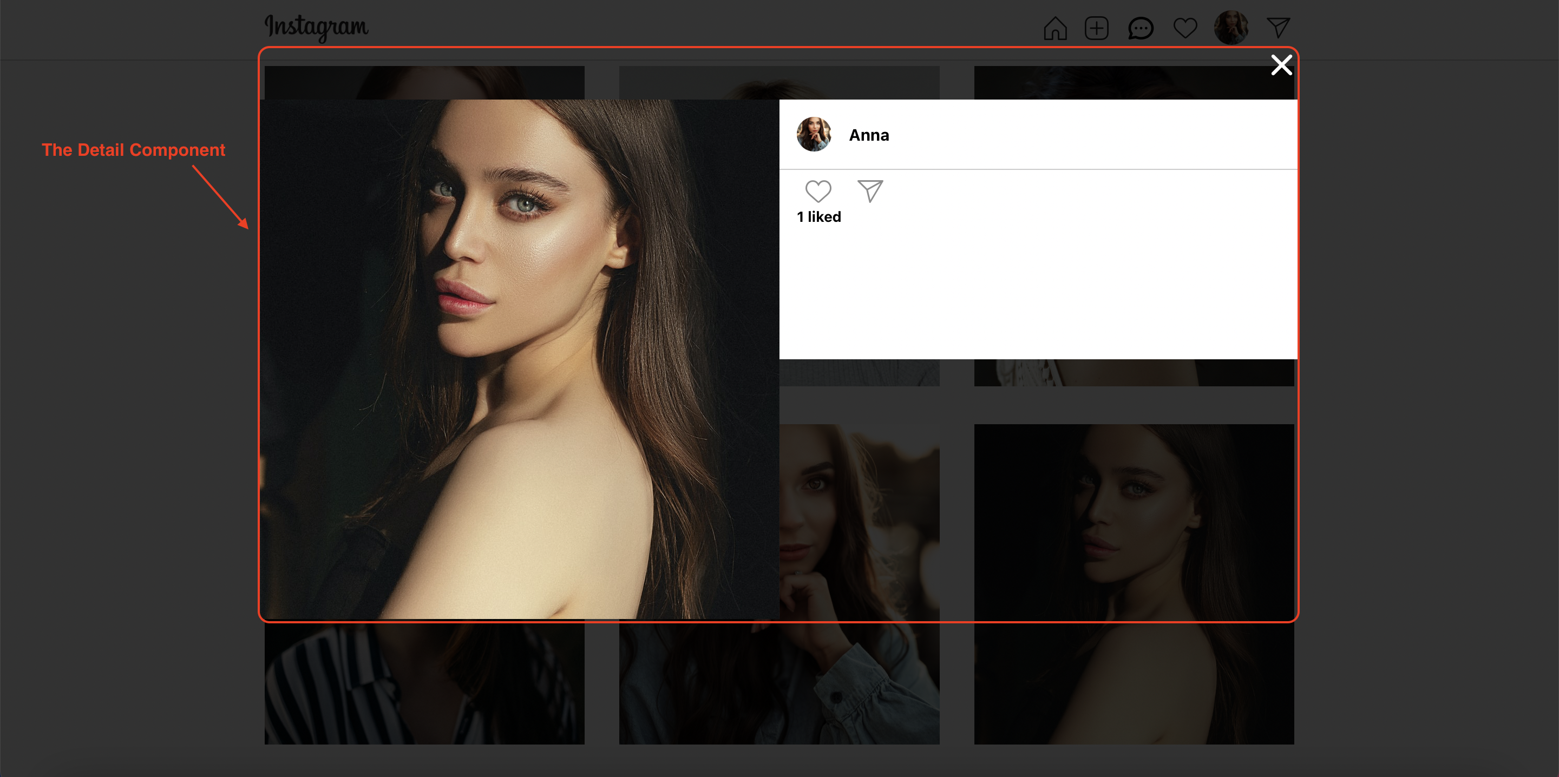This screenshot has width=1559, height=777.
Task: Close the detail popup with X
Action: [x=1281, y=65]
